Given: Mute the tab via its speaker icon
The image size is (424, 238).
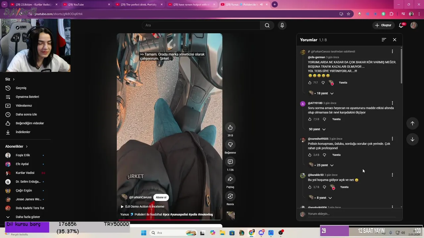Looking at the screenshot, I should [x=261, y=5].
